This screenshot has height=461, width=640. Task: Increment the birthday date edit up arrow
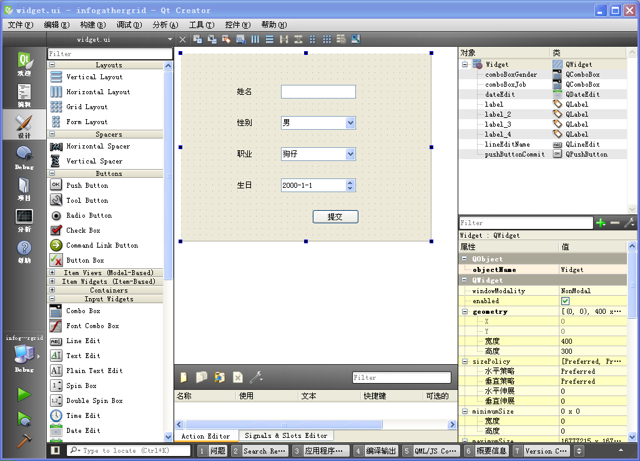(350, 183)
